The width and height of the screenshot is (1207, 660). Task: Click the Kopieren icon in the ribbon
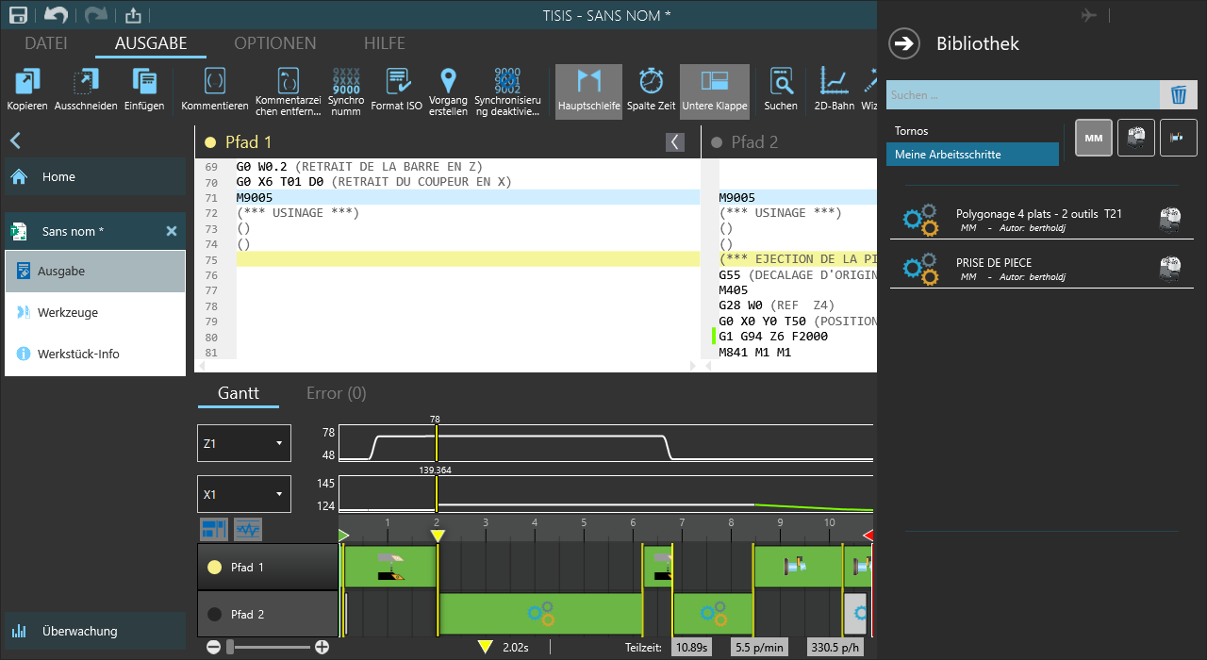tap(27, 82)
